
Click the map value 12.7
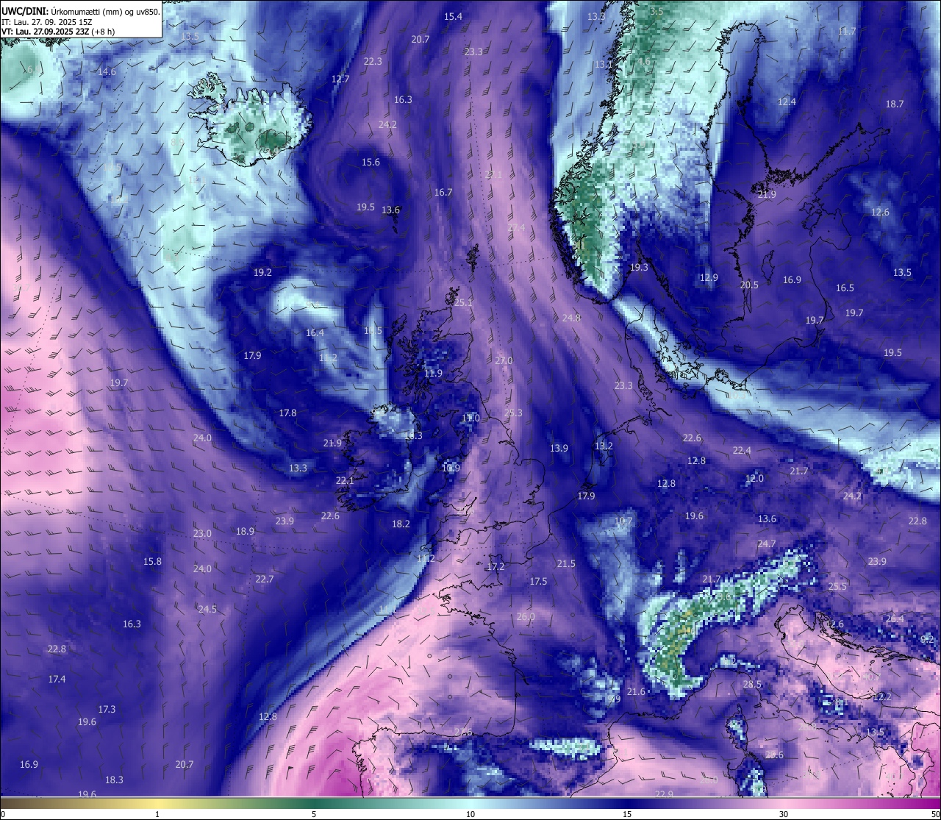(340, 79)
